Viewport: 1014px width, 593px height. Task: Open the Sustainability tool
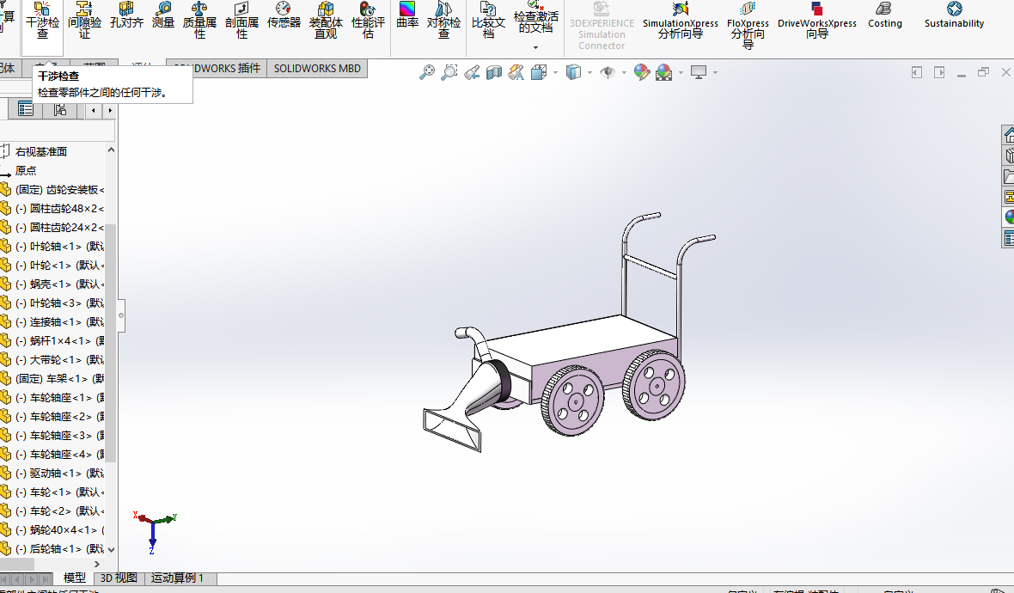point(954,15)
